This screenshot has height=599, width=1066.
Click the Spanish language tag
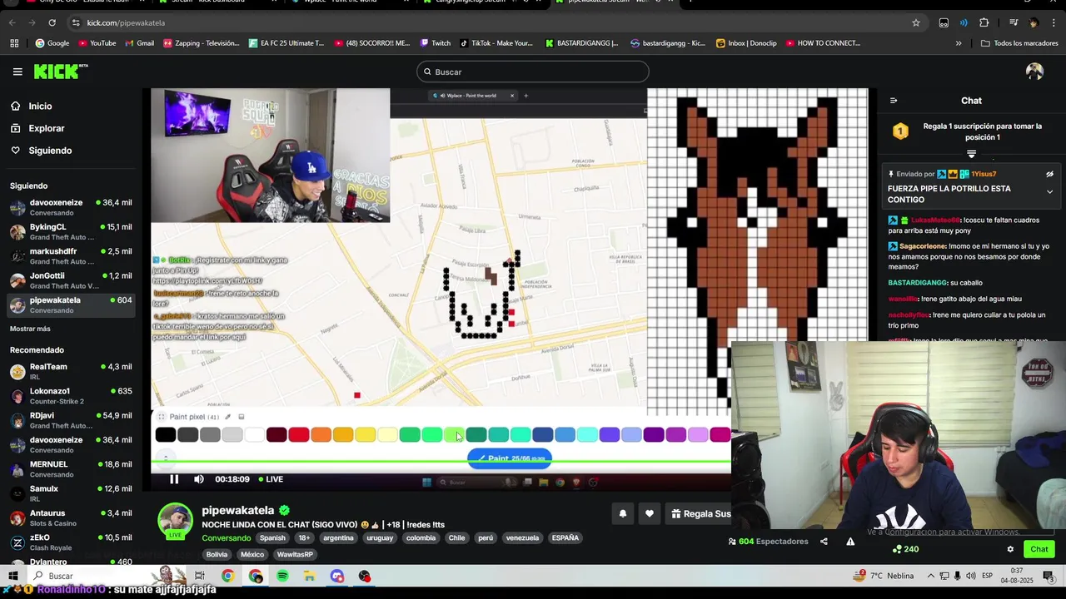[272, 538]
